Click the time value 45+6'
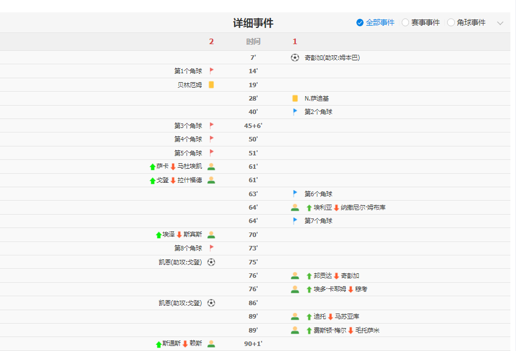Viewport: 516px width, 351px height. point(253,126)
